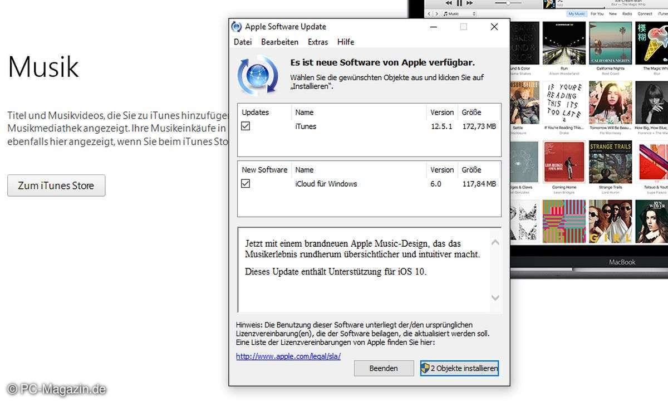The height and width of the screenshot is (401, 668).
Task: Click the Updates column header
Action: (x=255, y=112)
